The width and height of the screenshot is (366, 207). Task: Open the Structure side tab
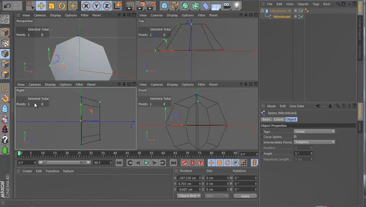(x=360, y=51)
